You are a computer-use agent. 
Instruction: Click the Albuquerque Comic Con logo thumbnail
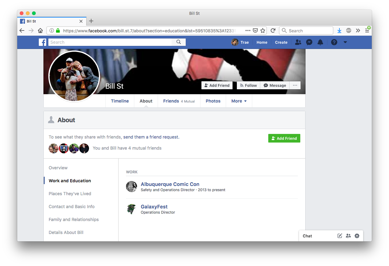(x=132, y=187)
